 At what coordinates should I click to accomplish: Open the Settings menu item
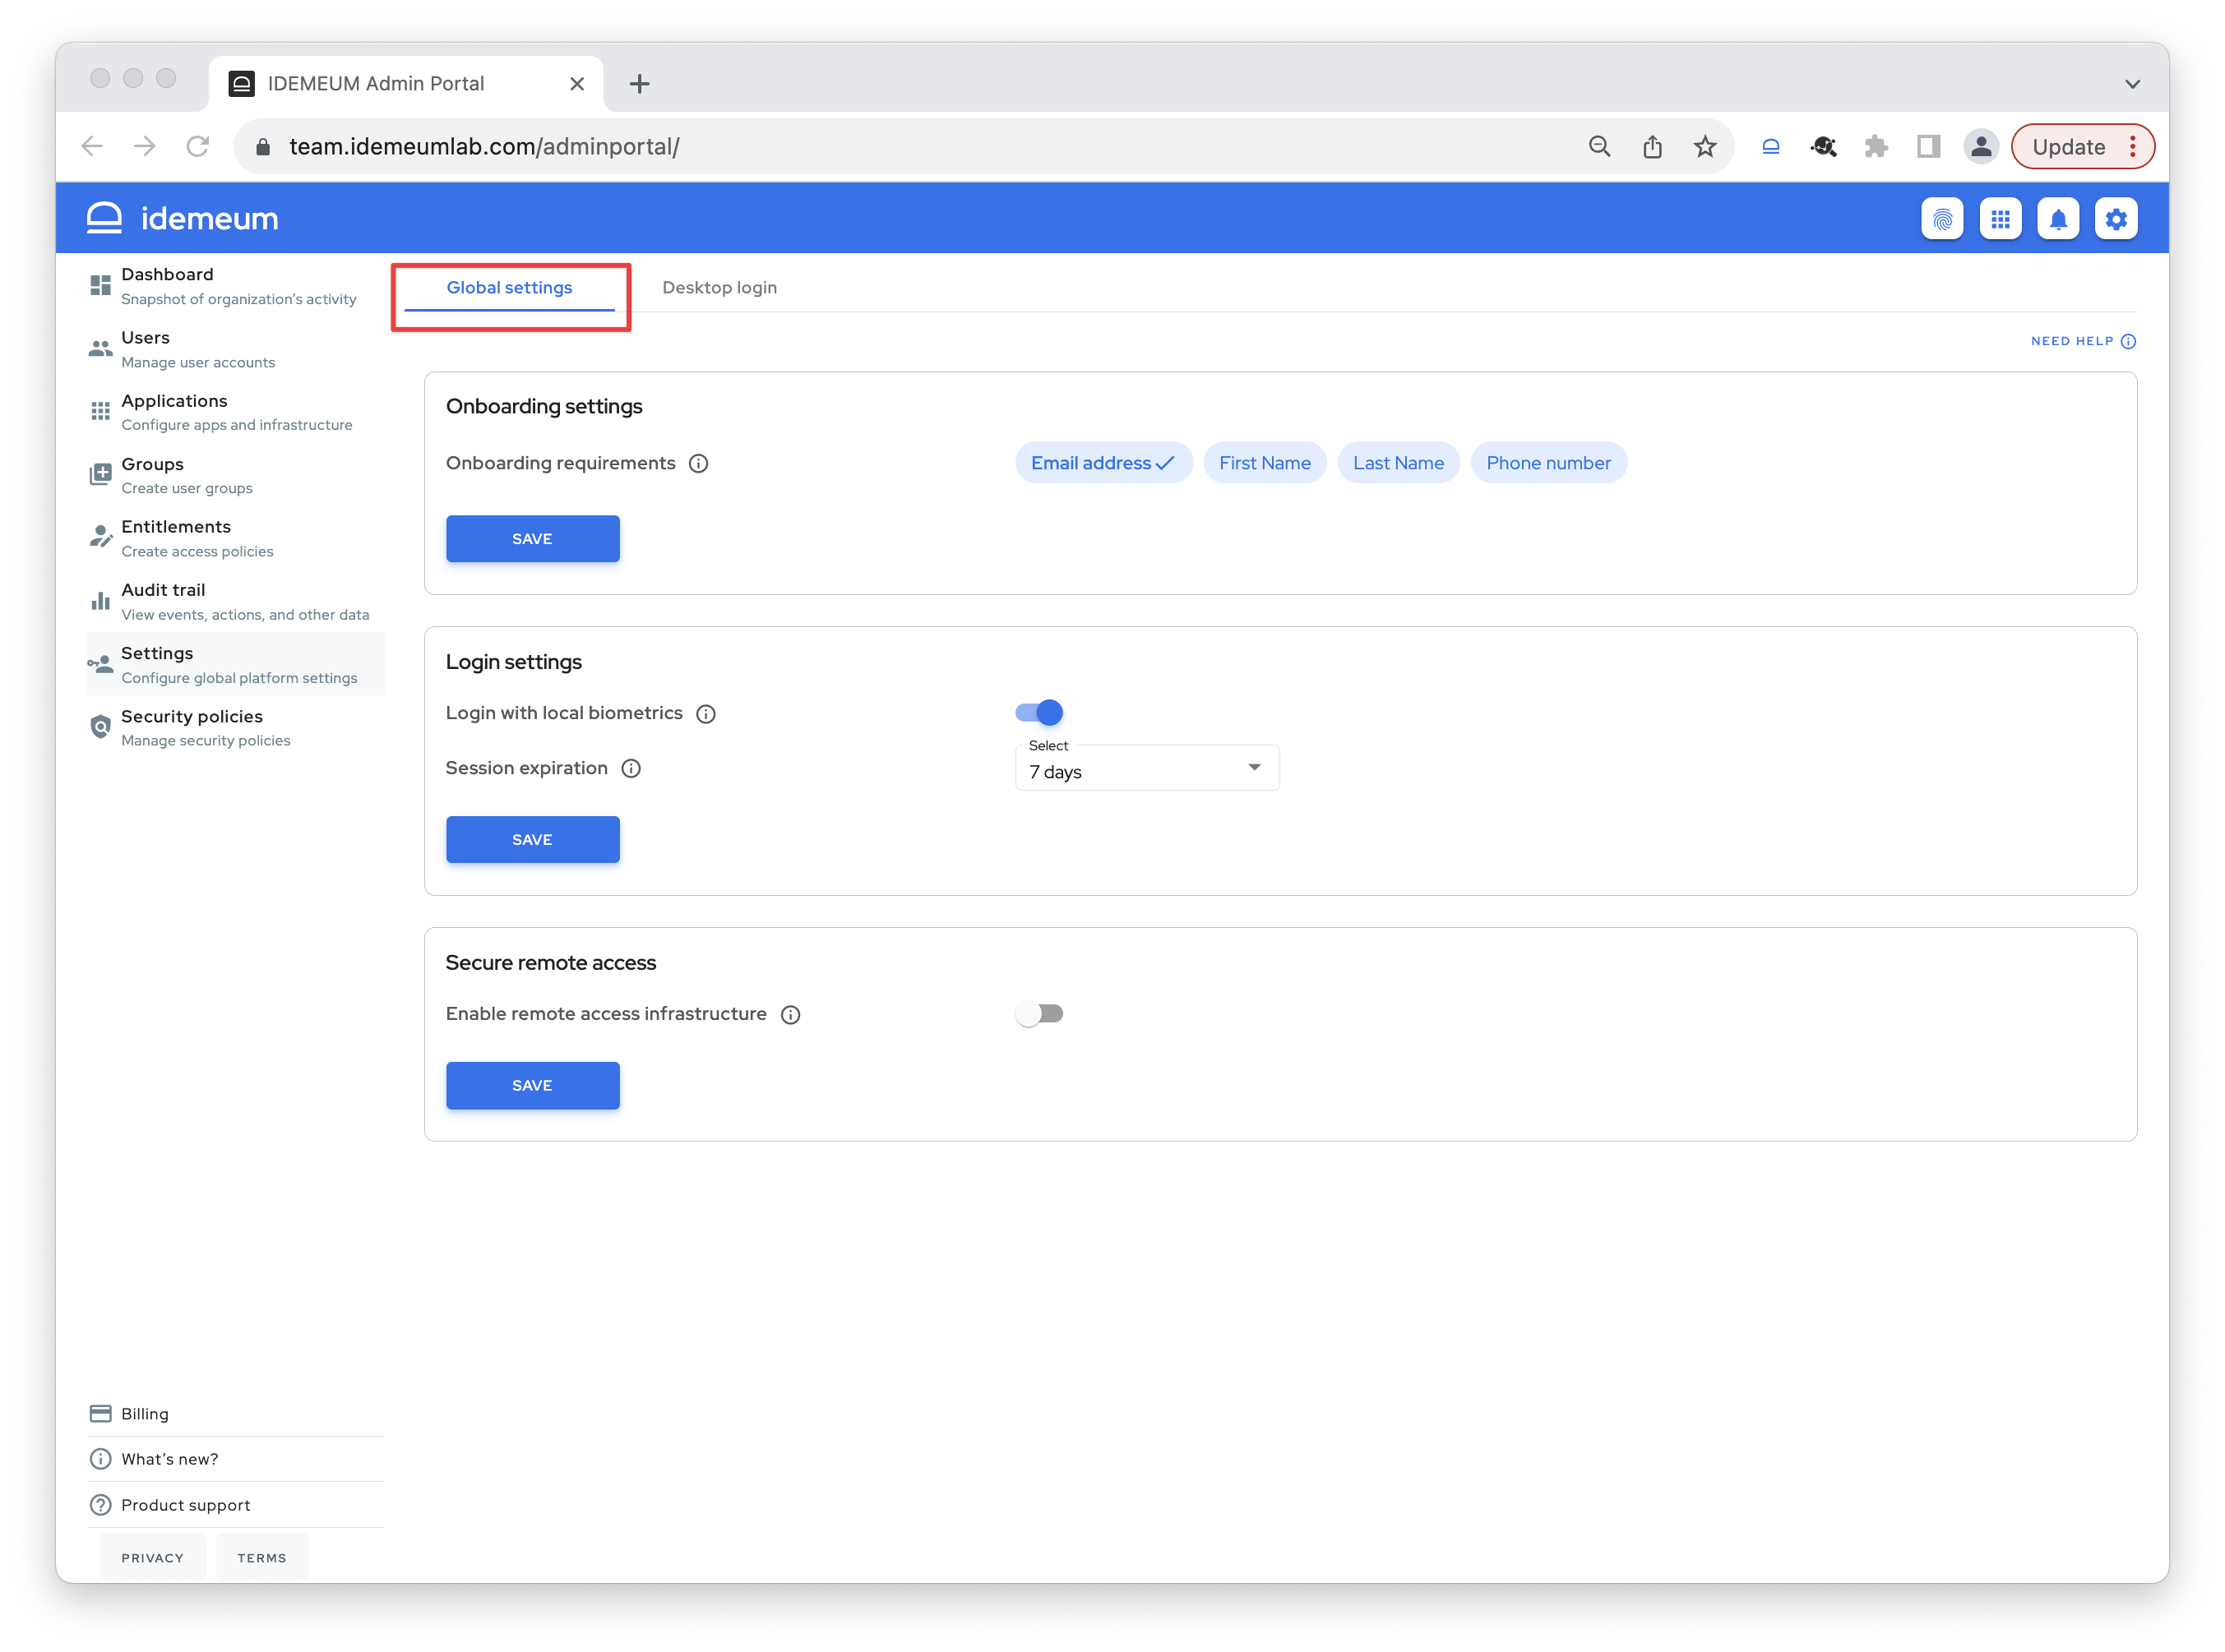pyautogui.click(x=236, y=664)
